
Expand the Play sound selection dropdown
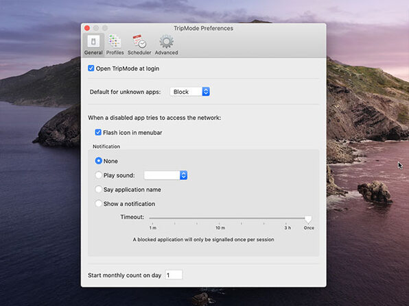165,175
